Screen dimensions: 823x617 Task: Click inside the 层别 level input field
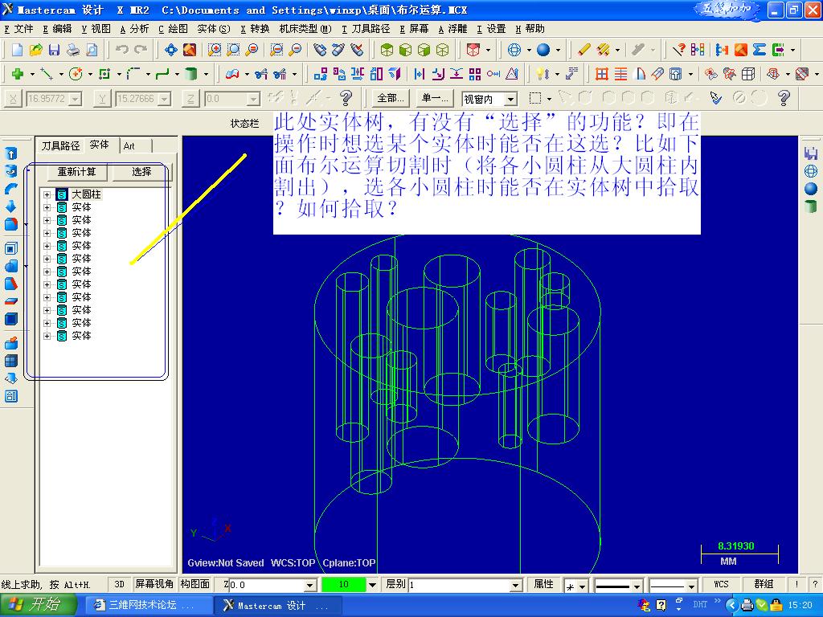point(459,585)
